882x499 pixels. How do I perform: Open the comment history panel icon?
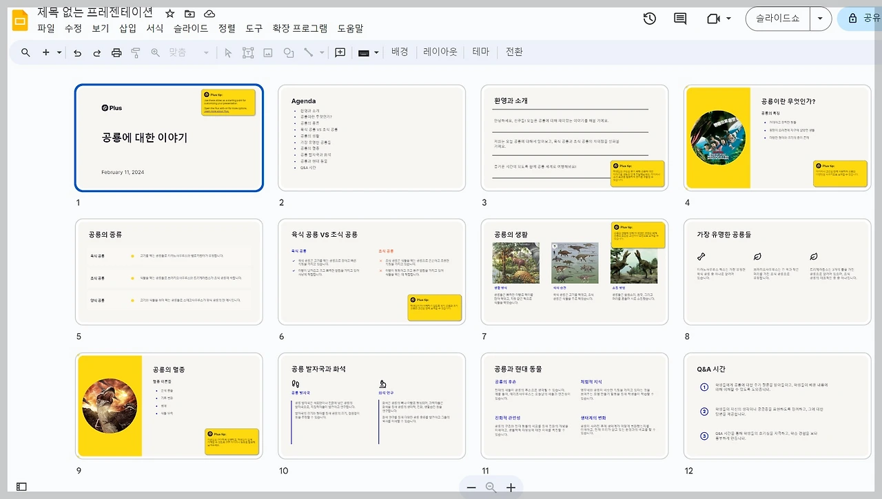[680, 19]
